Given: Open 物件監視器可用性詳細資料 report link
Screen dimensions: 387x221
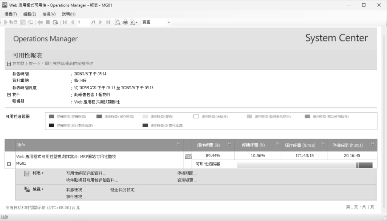Looking at the screenshot, I should click(x=92, y=180).
